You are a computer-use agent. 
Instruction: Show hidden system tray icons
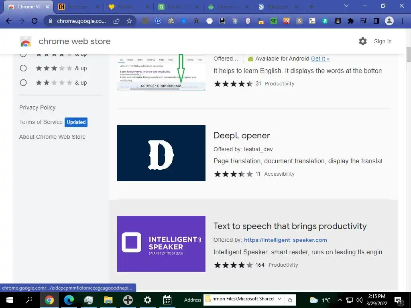340,300
